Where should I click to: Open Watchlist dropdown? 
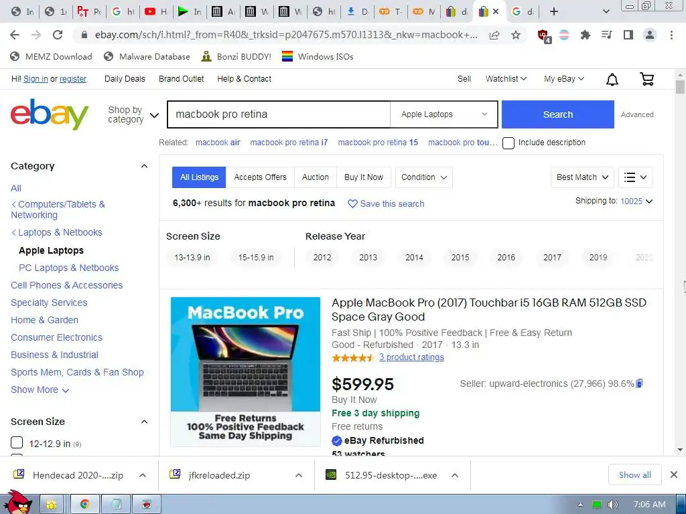click(506, 79)
